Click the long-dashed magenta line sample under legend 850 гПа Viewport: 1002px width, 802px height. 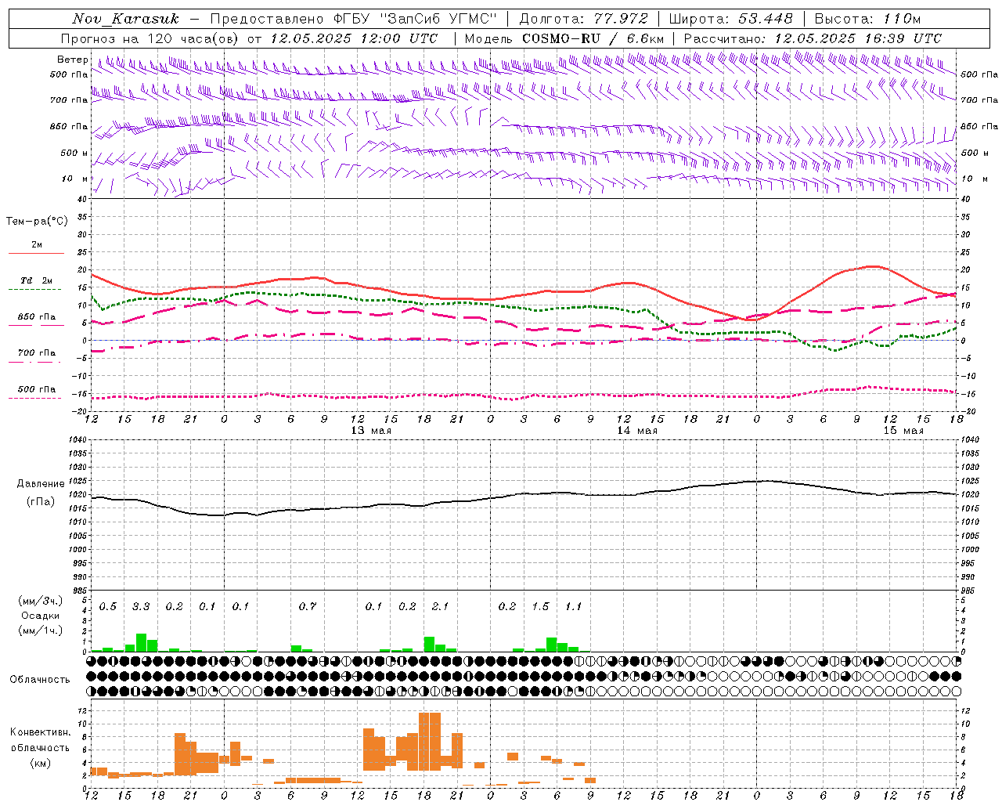[x=36, y=326]
